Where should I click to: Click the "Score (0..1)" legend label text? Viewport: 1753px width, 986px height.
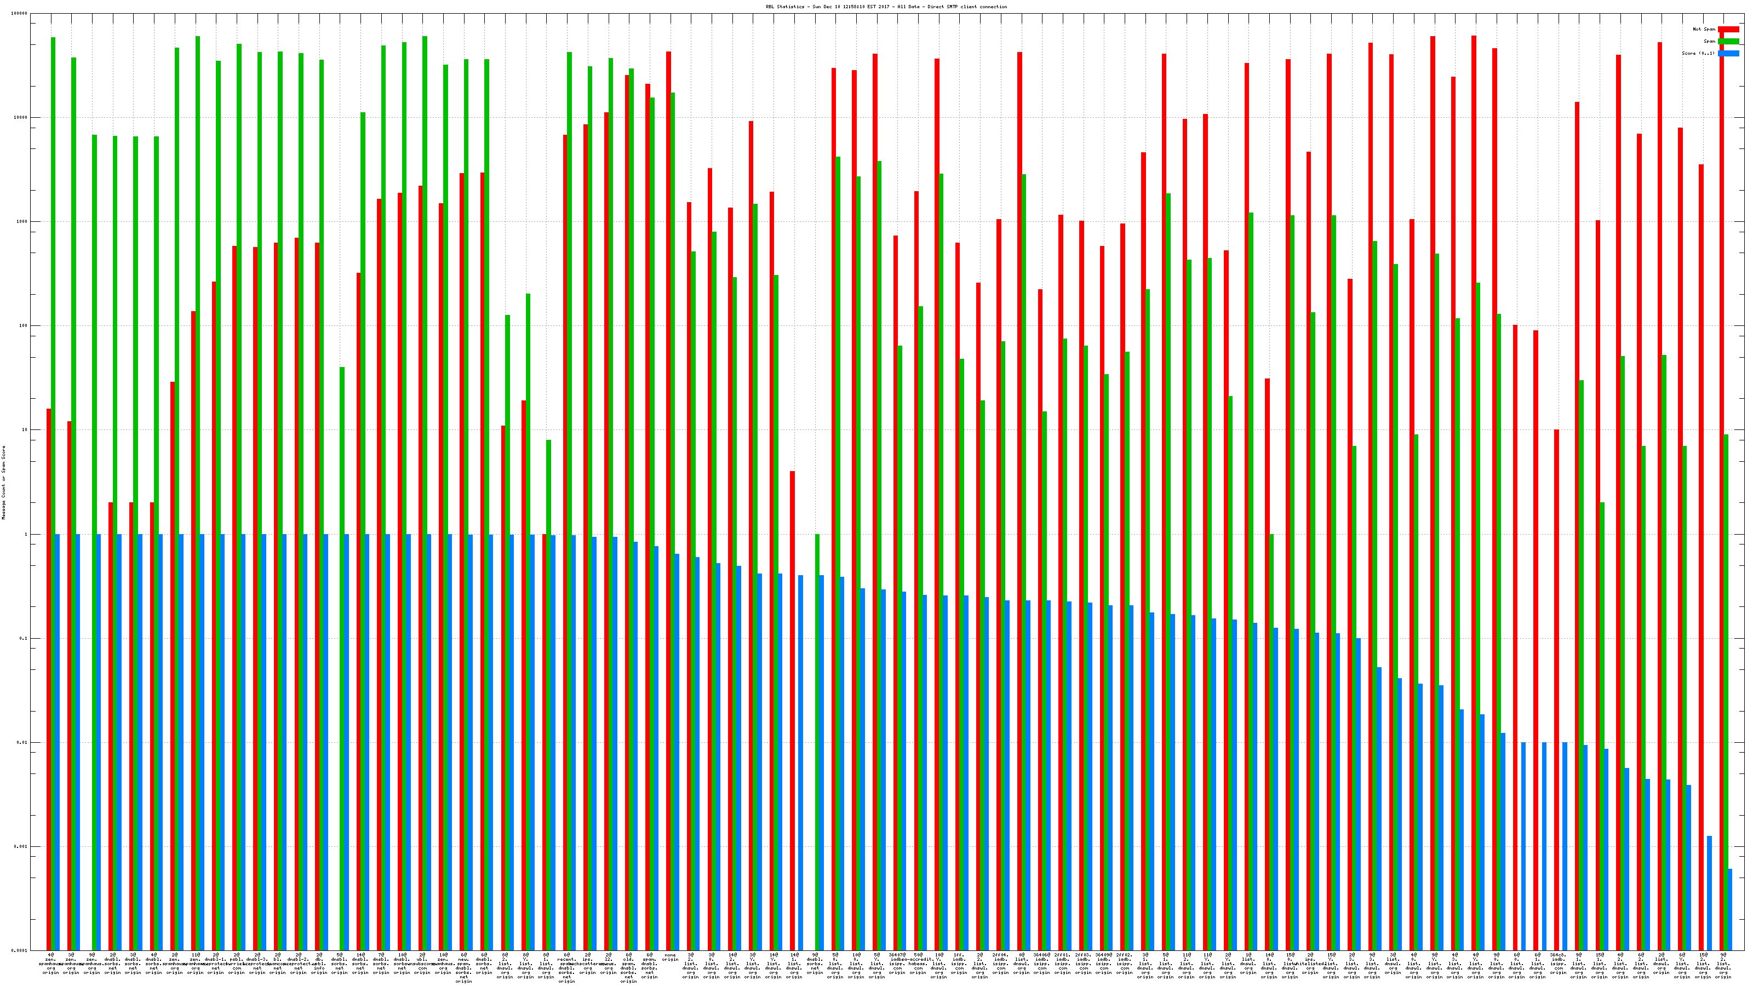pyautogui.click(x=1698, y=53)
